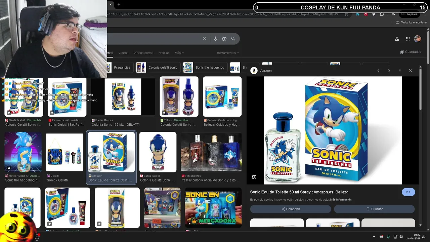Open large Sonic perfume preview image
This screenshot has width=430, height=242.
click(x=333, y=130)
